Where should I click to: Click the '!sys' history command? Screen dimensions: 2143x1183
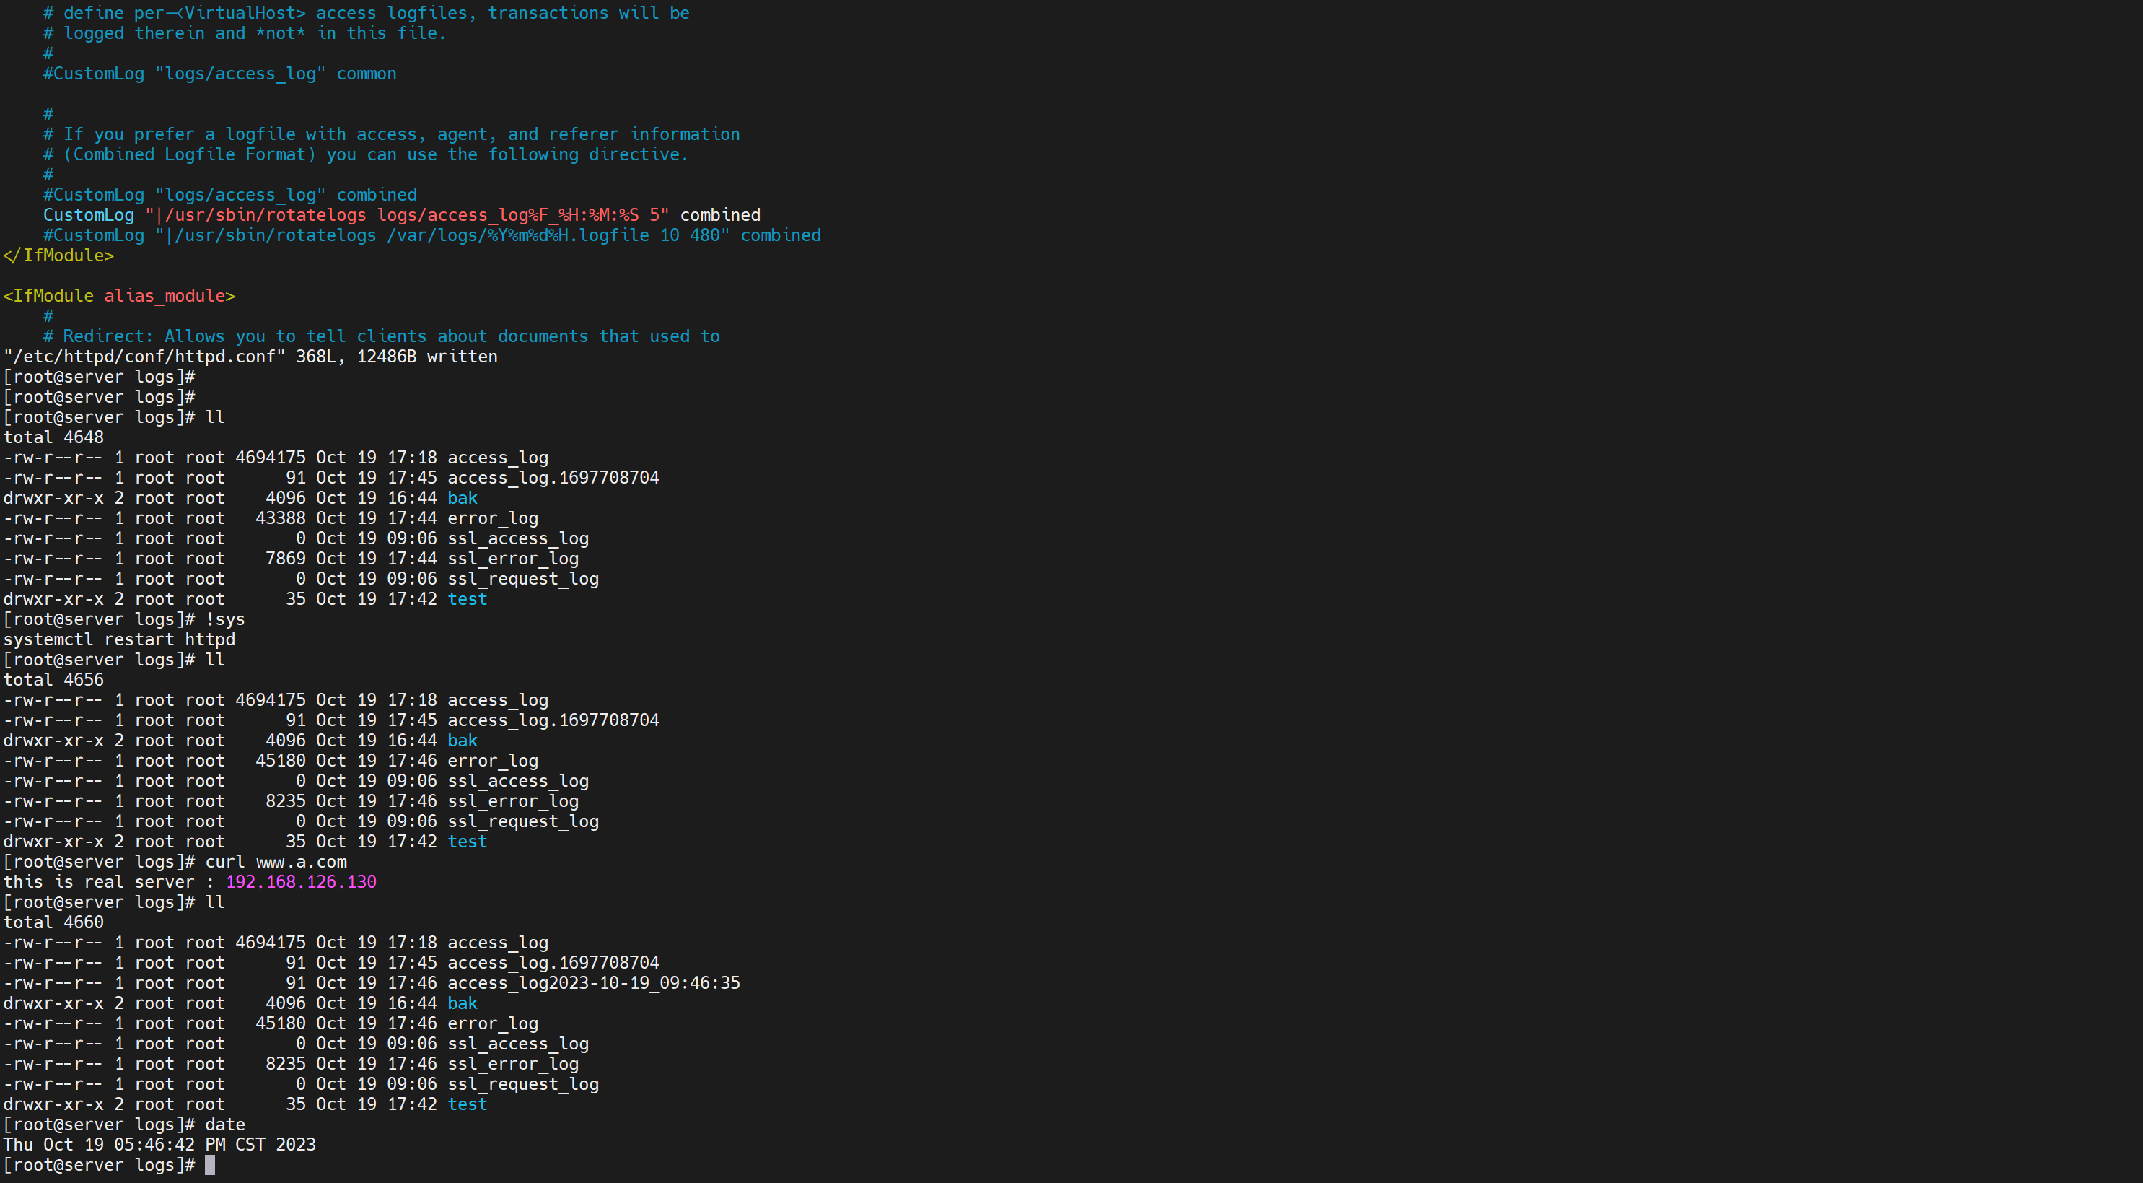(224, 619)
